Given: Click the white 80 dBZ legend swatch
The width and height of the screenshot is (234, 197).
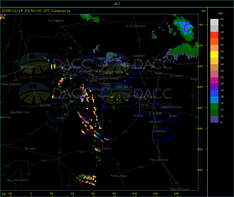Looking at the screenshot, I should 214,22.
